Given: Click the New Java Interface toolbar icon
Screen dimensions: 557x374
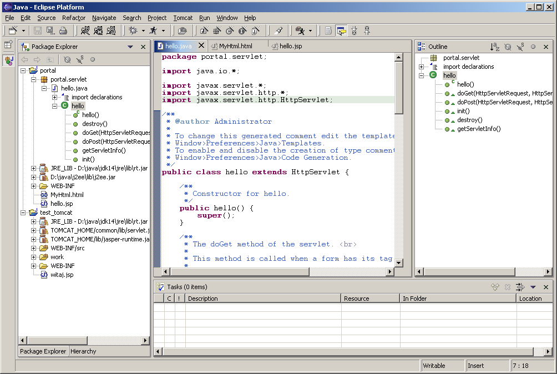Looking at the screenshot, I should coord(242,31).
